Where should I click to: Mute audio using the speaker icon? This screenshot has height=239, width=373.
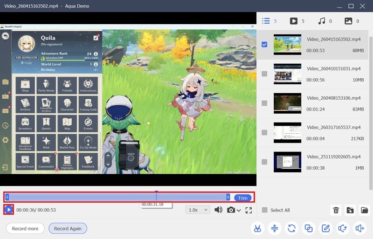point(218,210)
